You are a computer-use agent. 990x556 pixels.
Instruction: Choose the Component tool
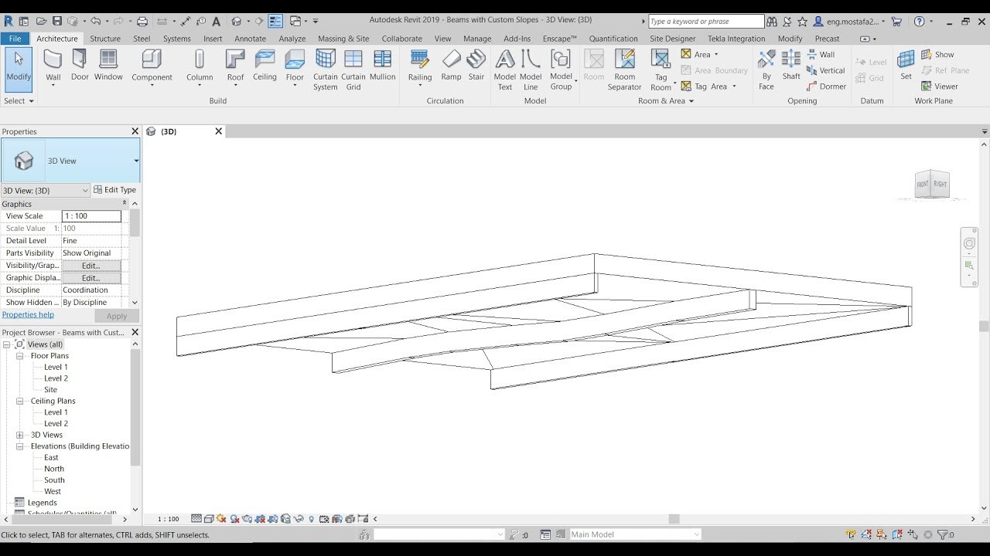152,66
